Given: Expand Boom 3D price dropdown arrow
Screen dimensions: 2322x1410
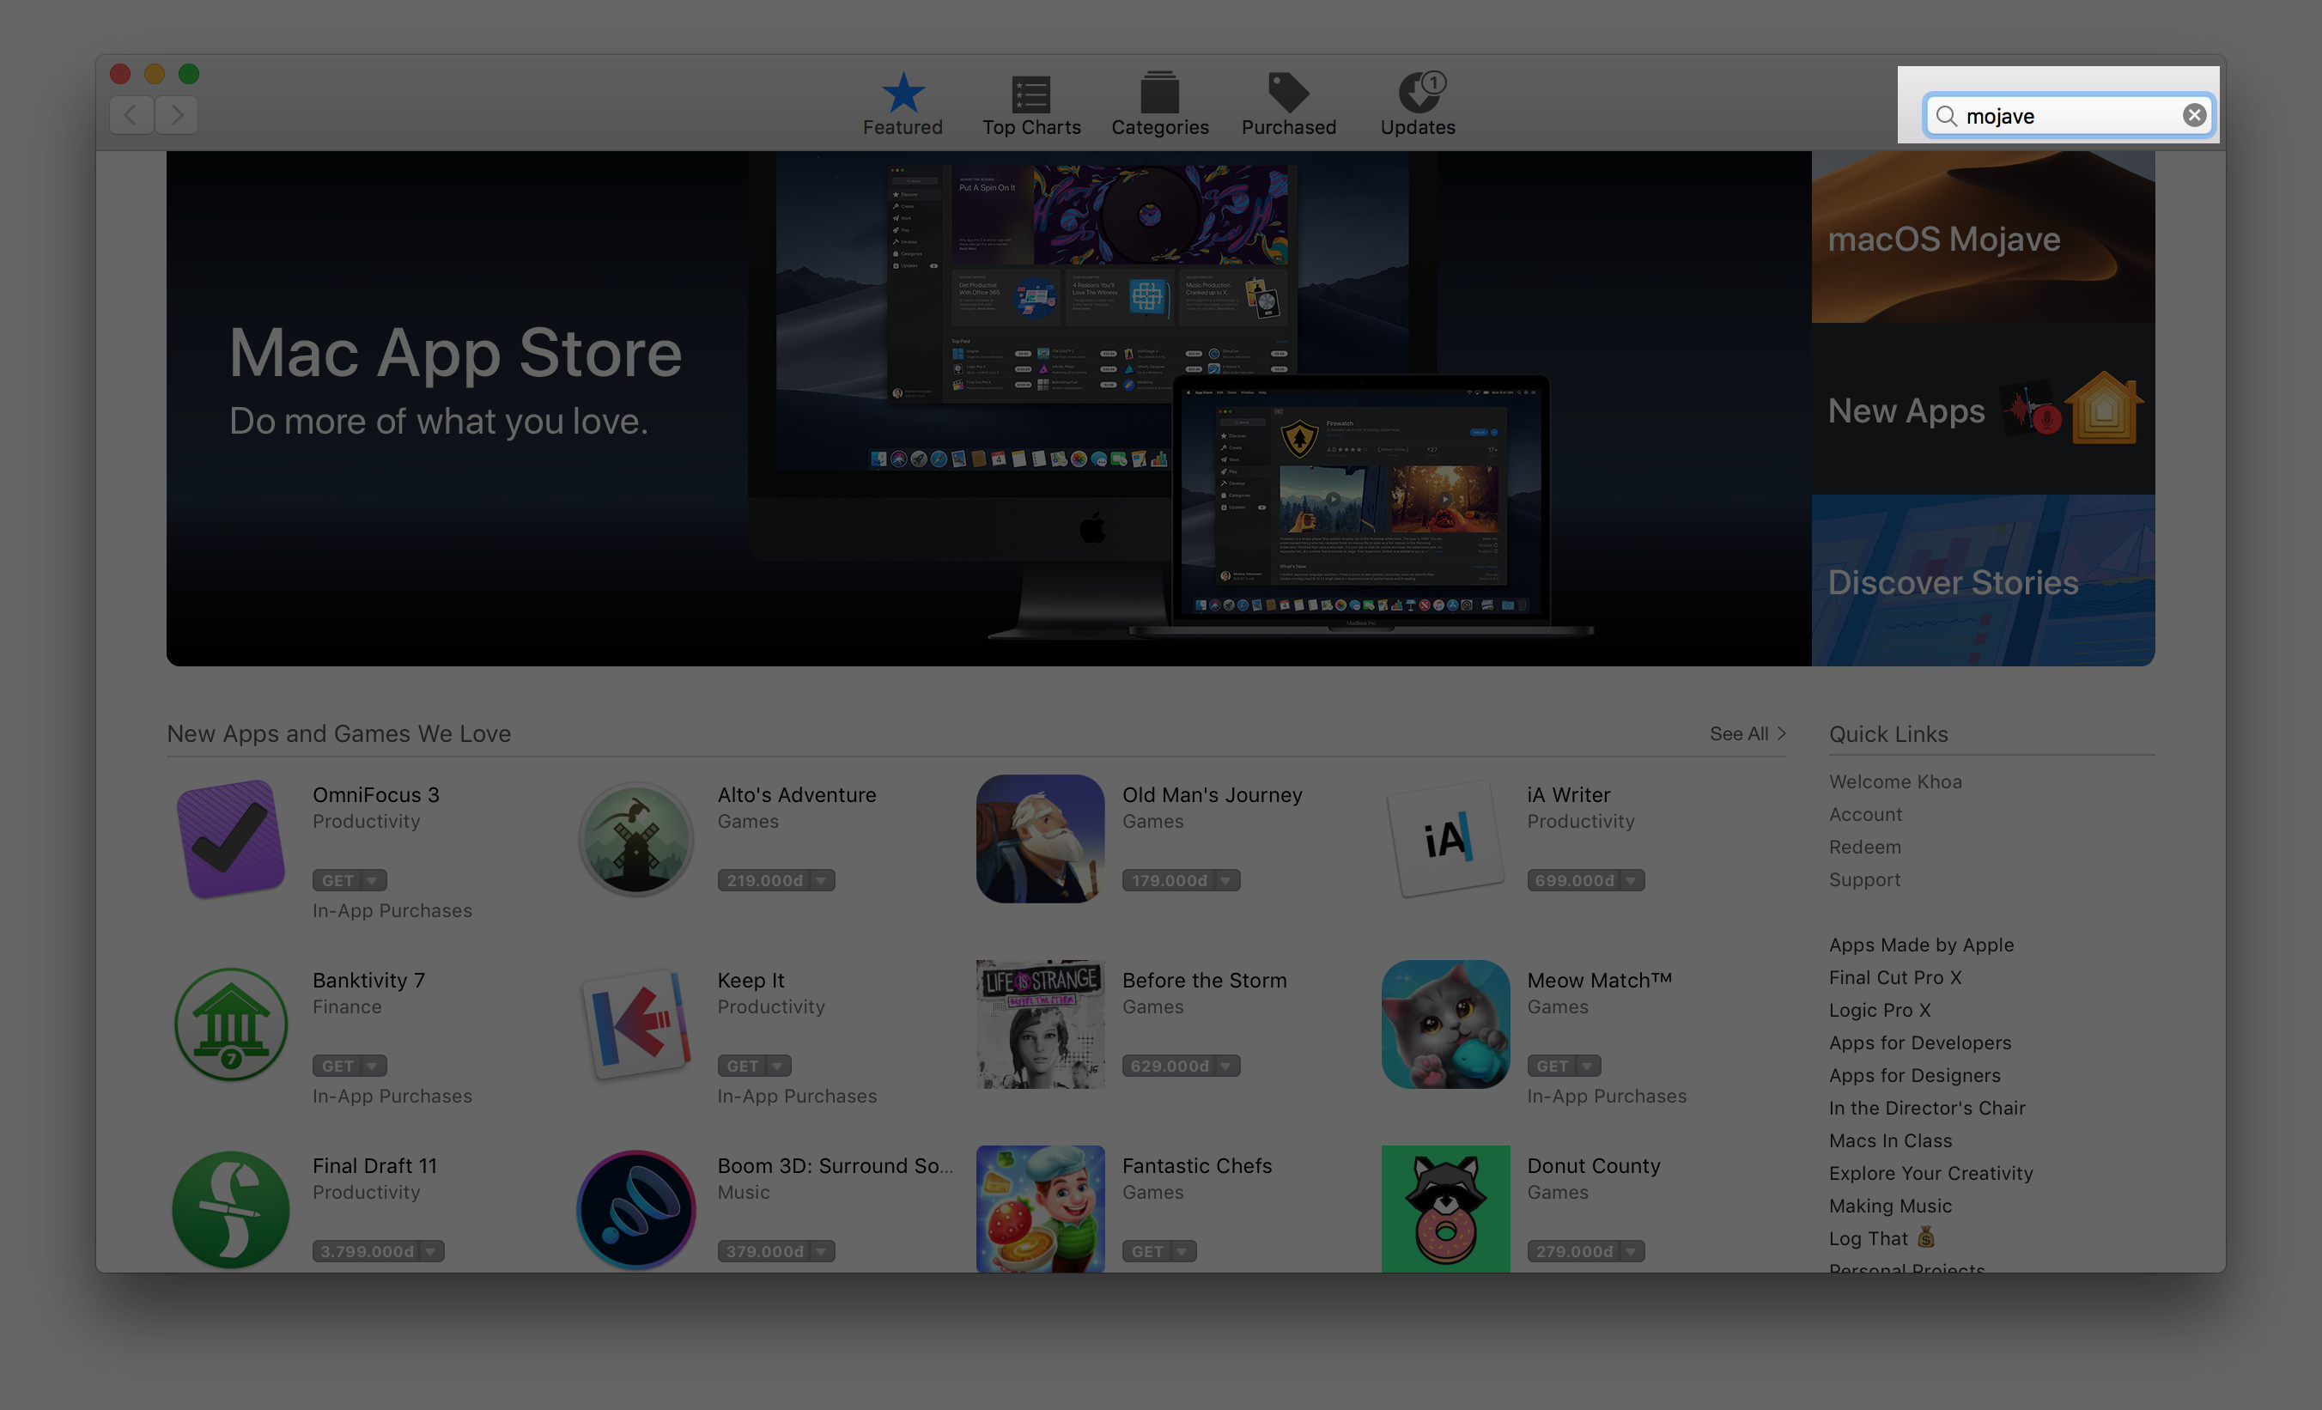Looking at the screenshot, I should point(823,1252).
